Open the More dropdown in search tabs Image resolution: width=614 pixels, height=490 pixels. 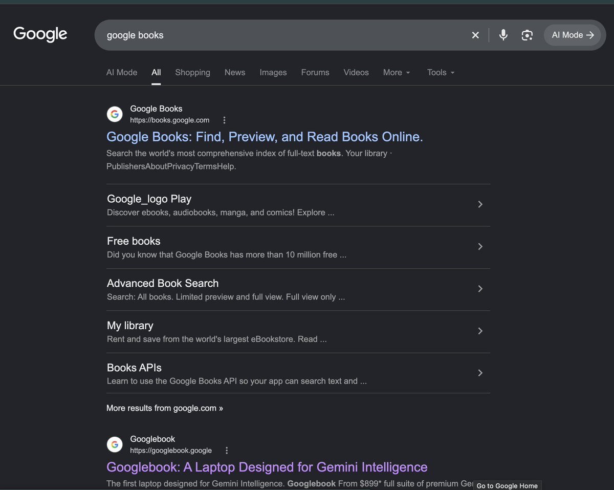coord(397,72)
